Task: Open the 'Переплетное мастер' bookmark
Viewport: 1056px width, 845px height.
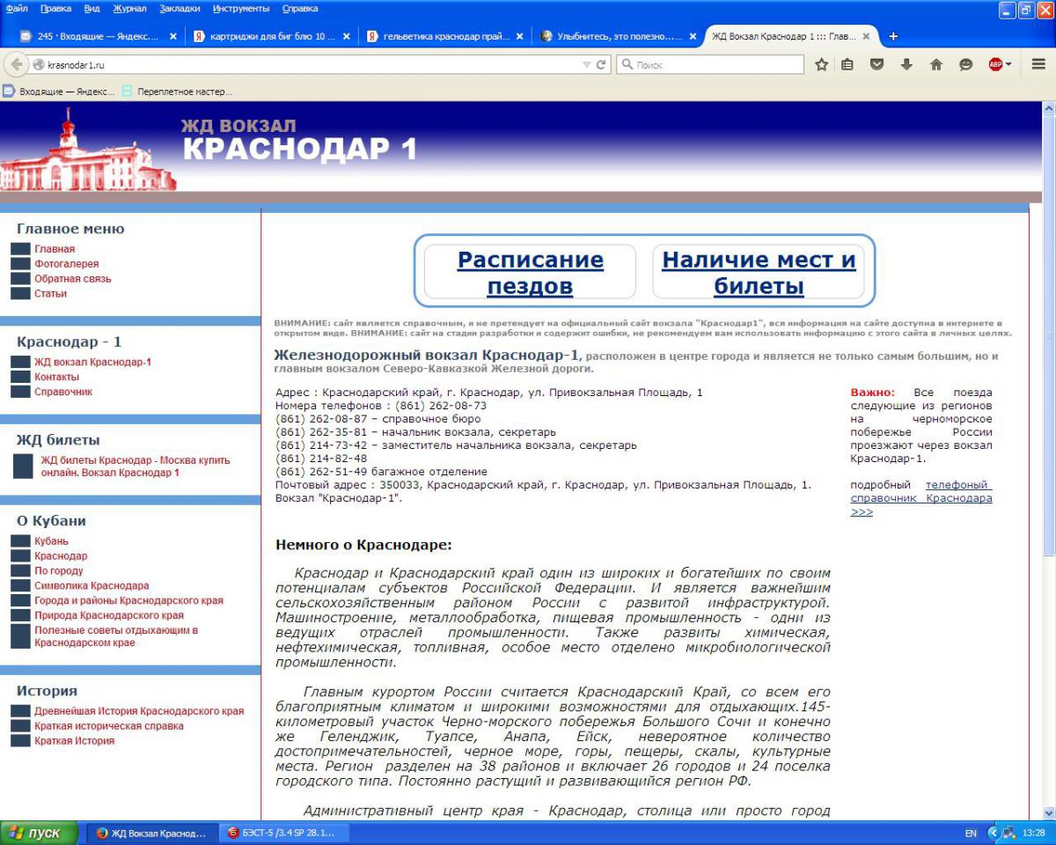Action: [x=178, y=91]
